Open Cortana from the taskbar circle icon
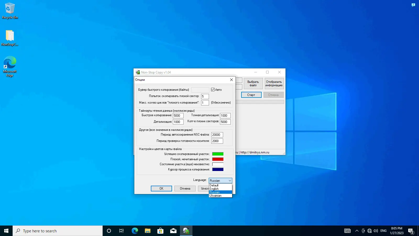 coord(109,231)
